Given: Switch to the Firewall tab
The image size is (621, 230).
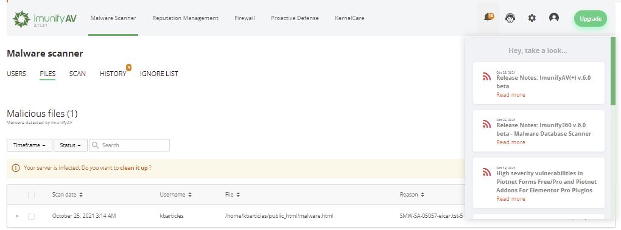Looking at the screenshot, I should point(244,18).
